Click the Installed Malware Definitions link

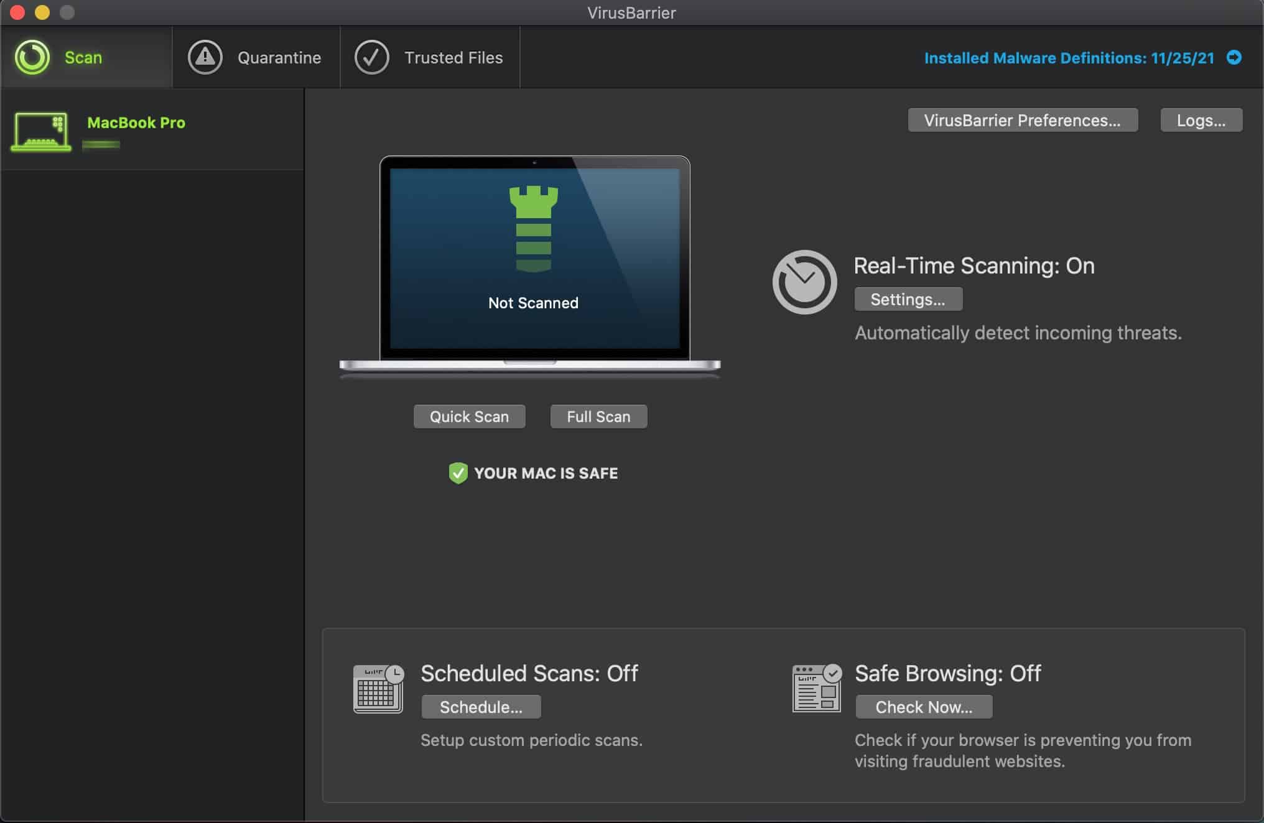tap(1069, 58)
